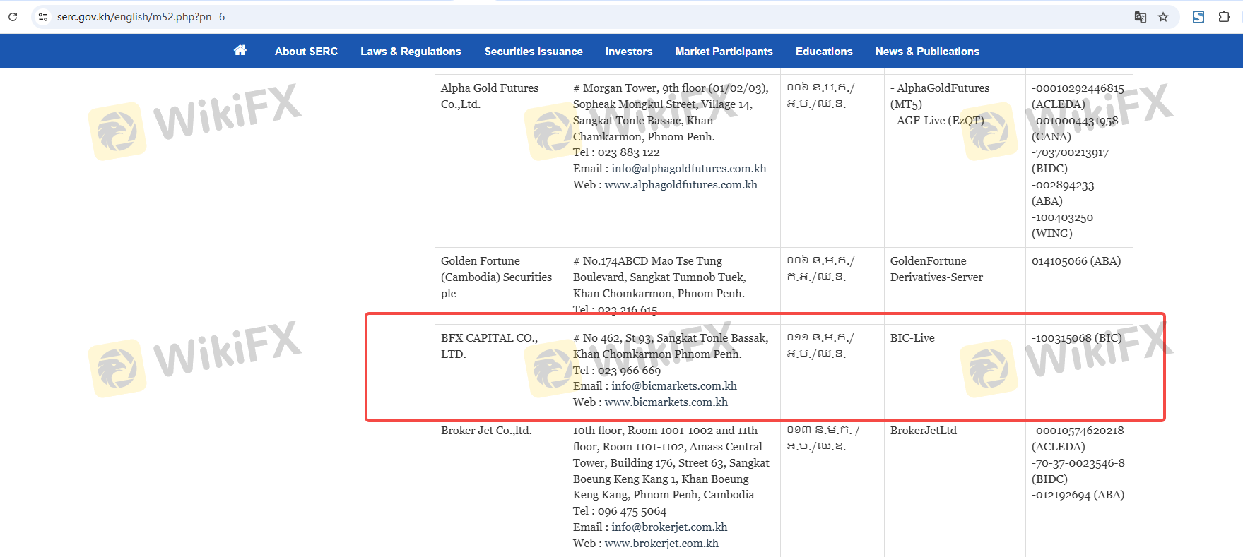Click the info@brokerjet.com.kh email link
Image resolution: width=1243 pixels, height=557 pixels.
tap(668, 527)
